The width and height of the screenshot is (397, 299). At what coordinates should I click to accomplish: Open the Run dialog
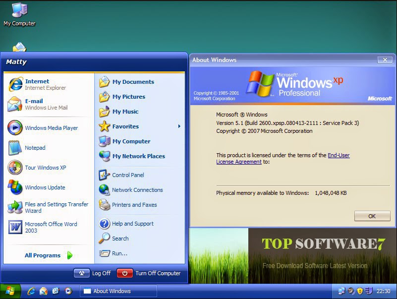click(x=119, y=254)
